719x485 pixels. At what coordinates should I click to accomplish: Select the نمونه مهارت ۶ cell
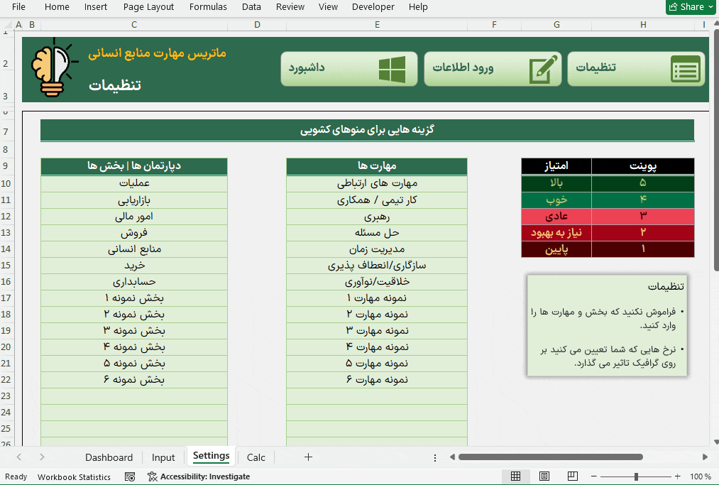[x=377, y=380]
